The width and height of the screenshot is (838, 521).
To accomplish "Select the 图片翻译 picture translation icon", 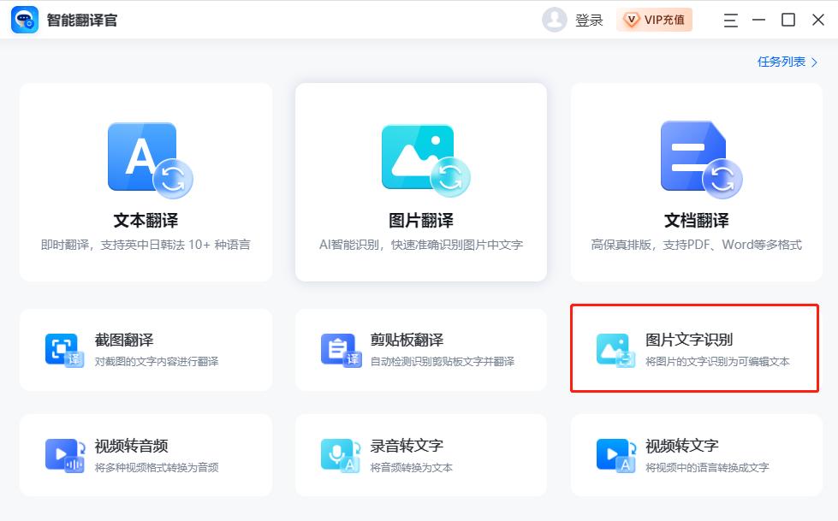I will [419, 158].
